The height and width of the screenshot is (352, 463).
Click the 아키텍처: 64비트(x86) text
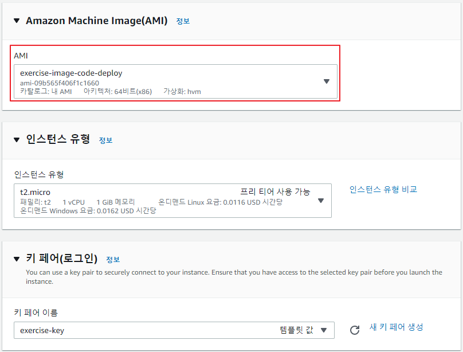(117, 92)
